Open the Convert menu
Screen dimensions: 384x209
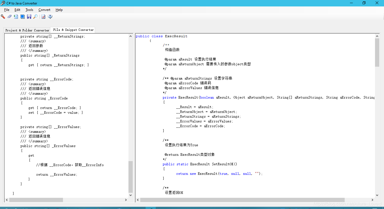[x=44, y=10]
